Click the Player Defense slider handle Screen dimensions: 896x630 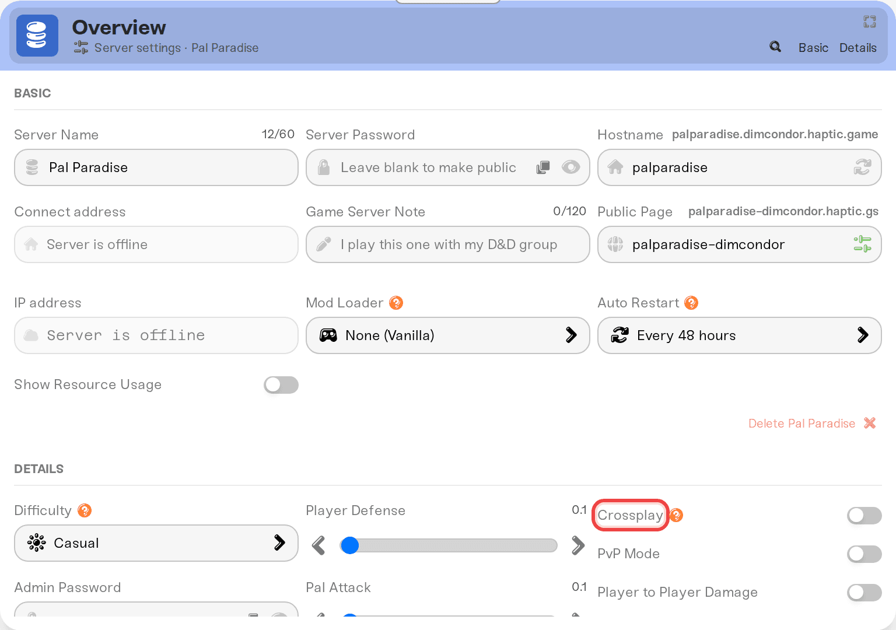pos(350,545)
